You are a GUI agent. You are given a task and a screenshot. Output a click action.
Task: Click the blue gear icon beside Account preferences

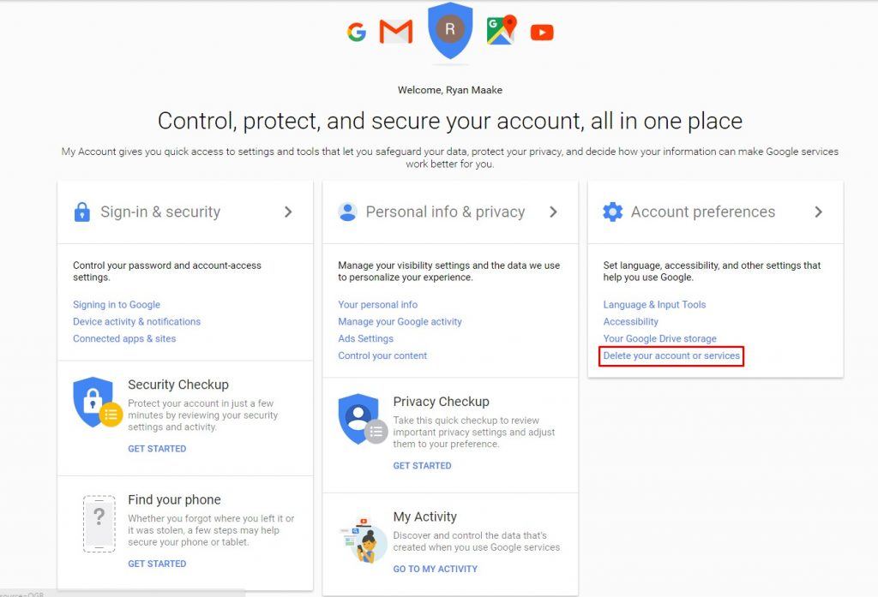(x=612, y=212)
